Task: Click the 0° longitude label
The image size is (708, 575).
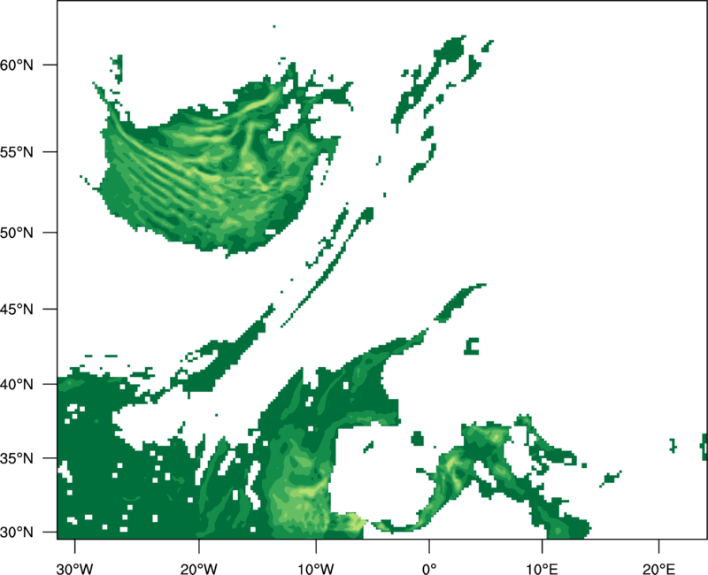Action: (429, 569)
